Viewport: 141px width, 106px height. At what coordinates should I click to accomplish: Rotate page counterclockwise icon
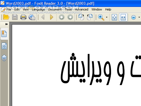(x=90, y=17)
